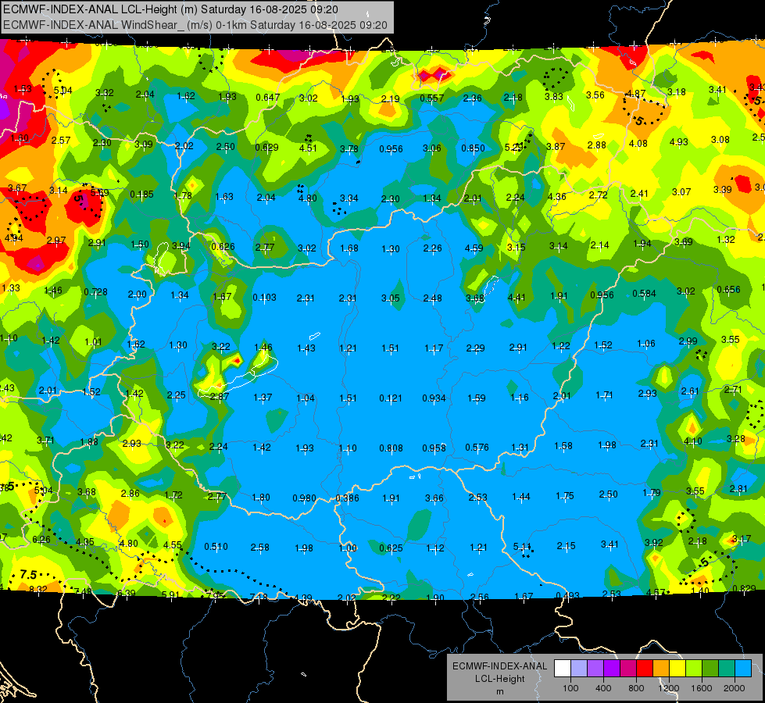Click the wind shear value 4.94
Screen dimensions: 765x703
coord(13,238)
